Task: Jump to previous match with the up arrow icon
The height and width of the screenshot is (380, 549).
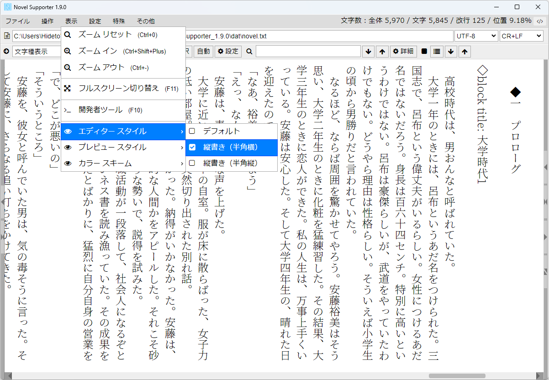Action: pyautogui.click(x=382, y=51)
